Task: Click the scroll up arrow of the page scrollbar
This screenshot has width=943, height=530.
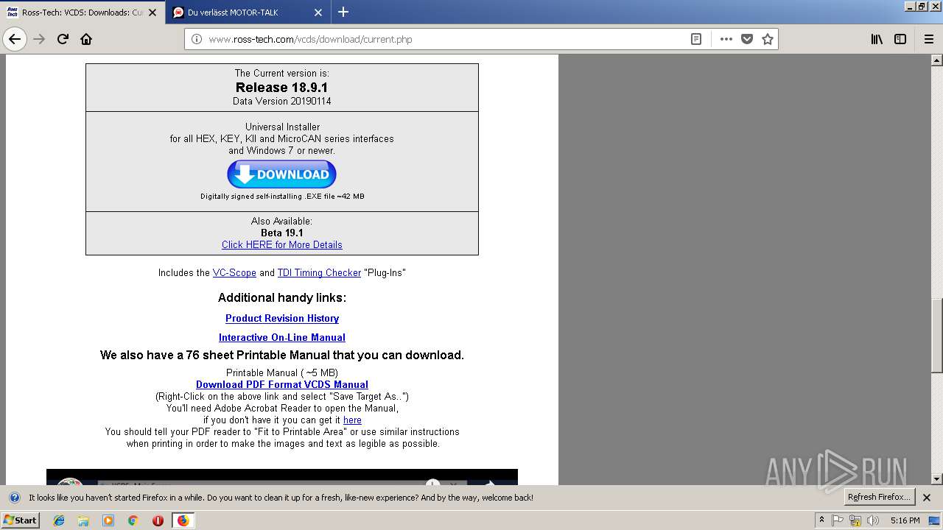Action: tap(937, 60)
